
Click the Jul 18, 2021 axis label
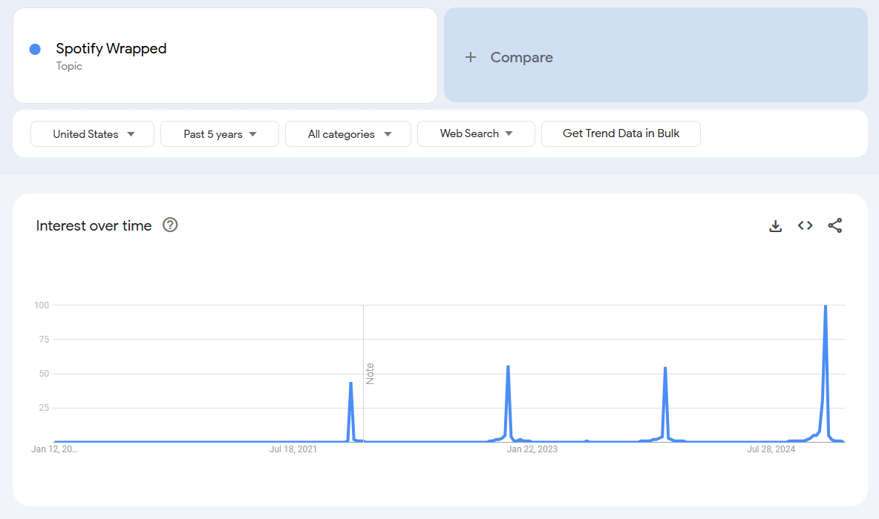pyautogui.click(x=293, y=449)
